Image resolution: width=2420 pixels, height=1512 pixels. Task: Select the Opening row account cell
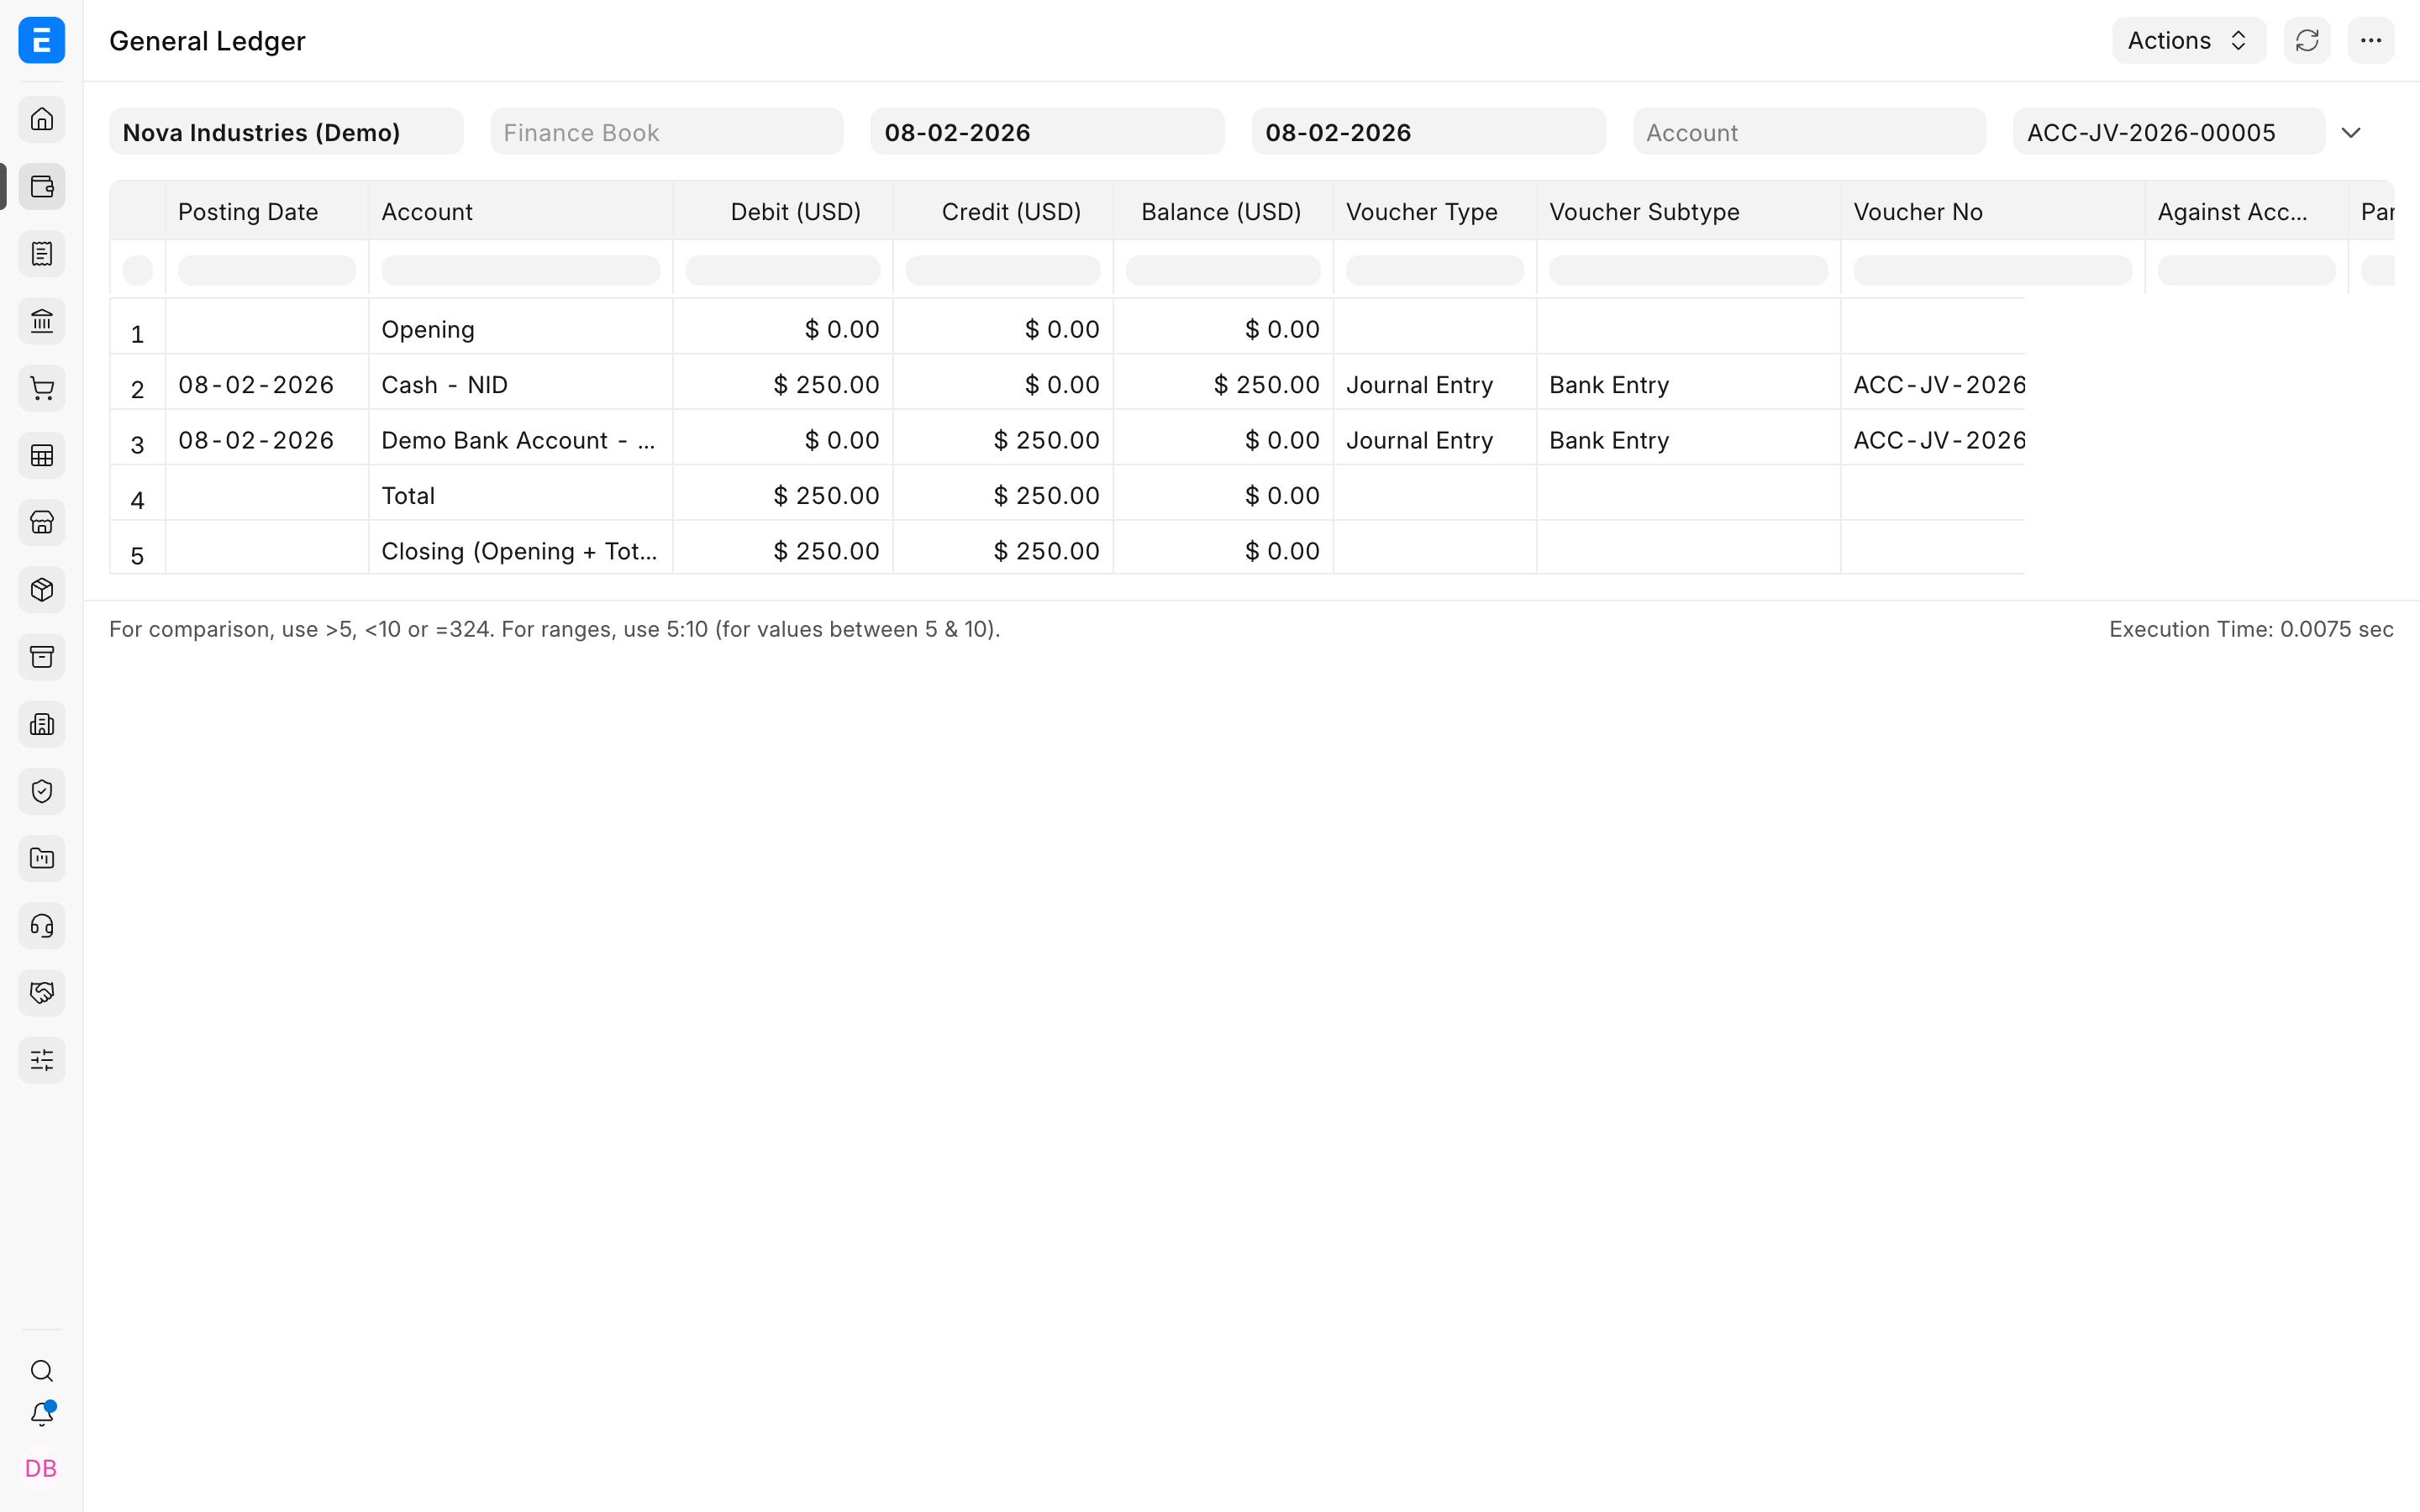pyautogui.click(x=521, y=328)
